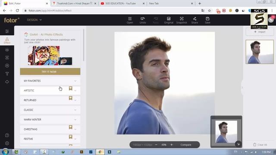Go forward with browser forward arrow

11,10
